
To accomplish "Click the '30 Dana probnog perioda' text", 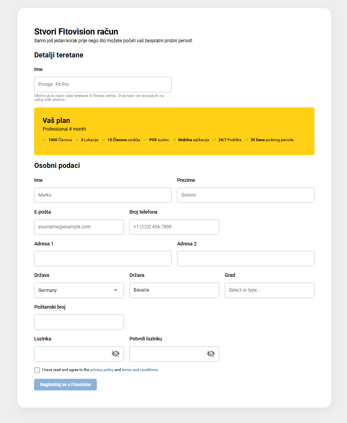I will [272, 140].
